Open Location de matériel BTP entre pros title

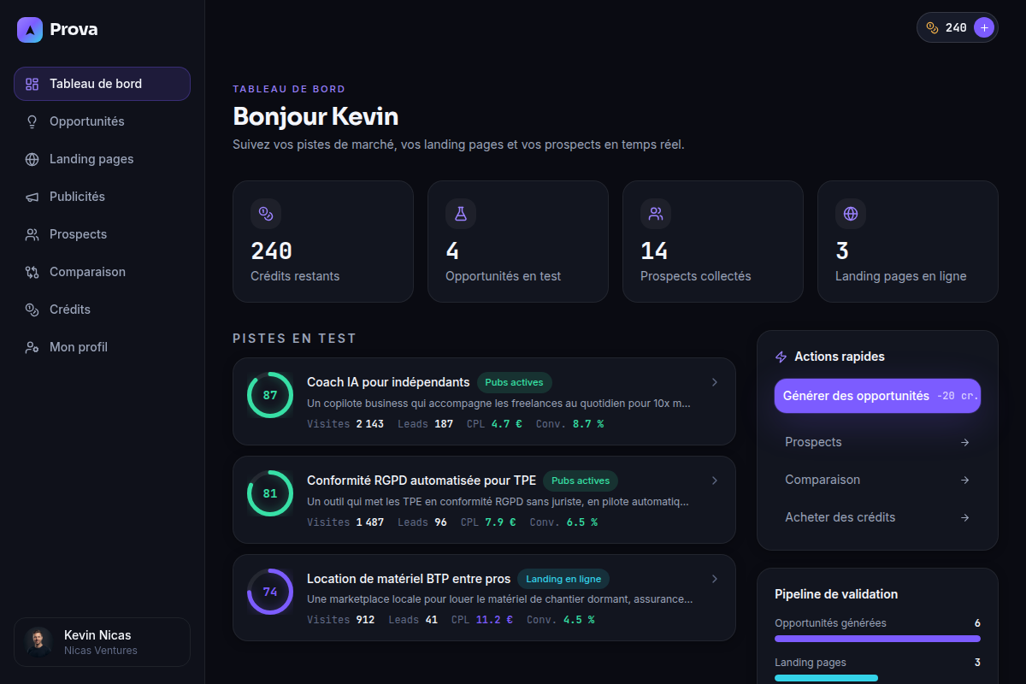[409, 579]
